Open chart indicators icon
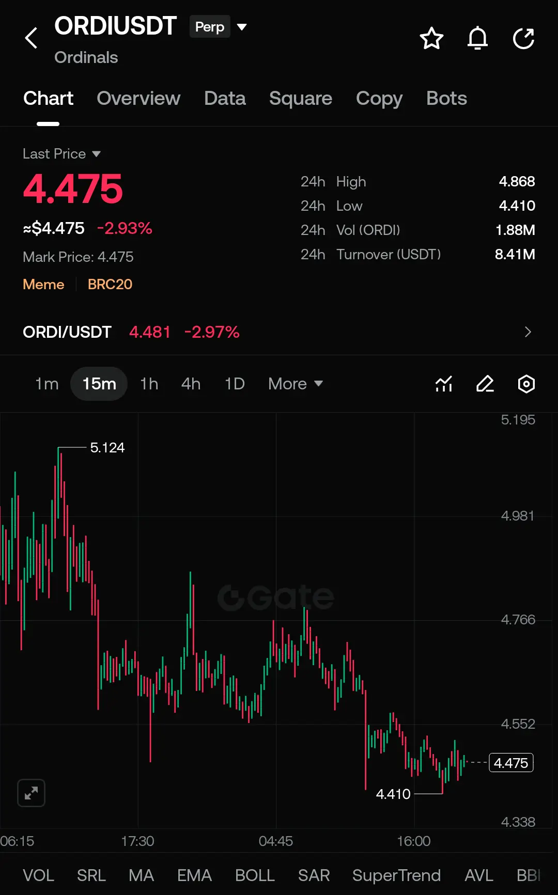Image resolution: width=558 pixels, height=895 pixels. (444, 384)
